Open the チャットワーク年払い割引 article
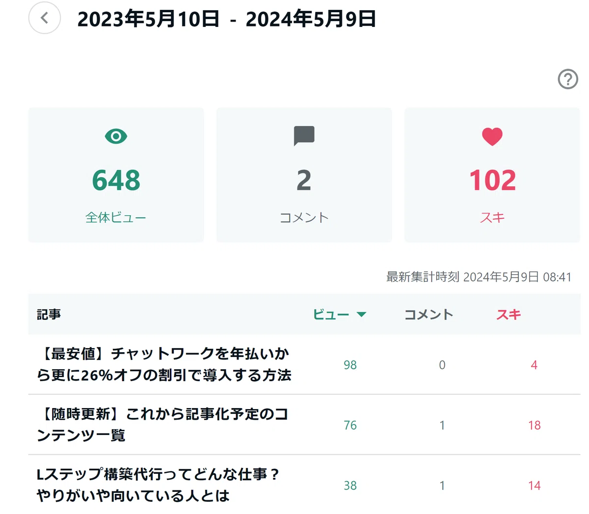 pos(164,364)
